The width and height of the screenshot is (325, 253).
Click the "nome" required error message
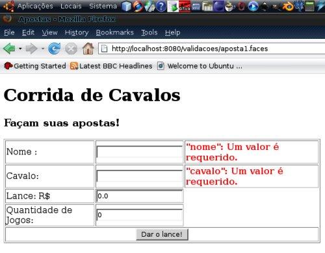click(x=232, y=152)
